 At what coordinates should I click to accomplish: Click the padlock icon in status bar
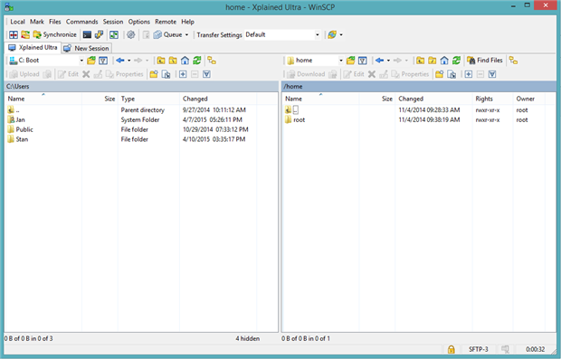click(x=452, y=349)
